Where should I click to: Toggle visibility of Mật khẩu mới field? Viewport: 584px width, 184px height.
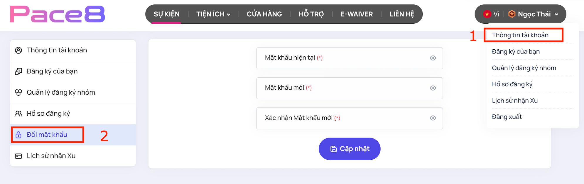[433, 88]
